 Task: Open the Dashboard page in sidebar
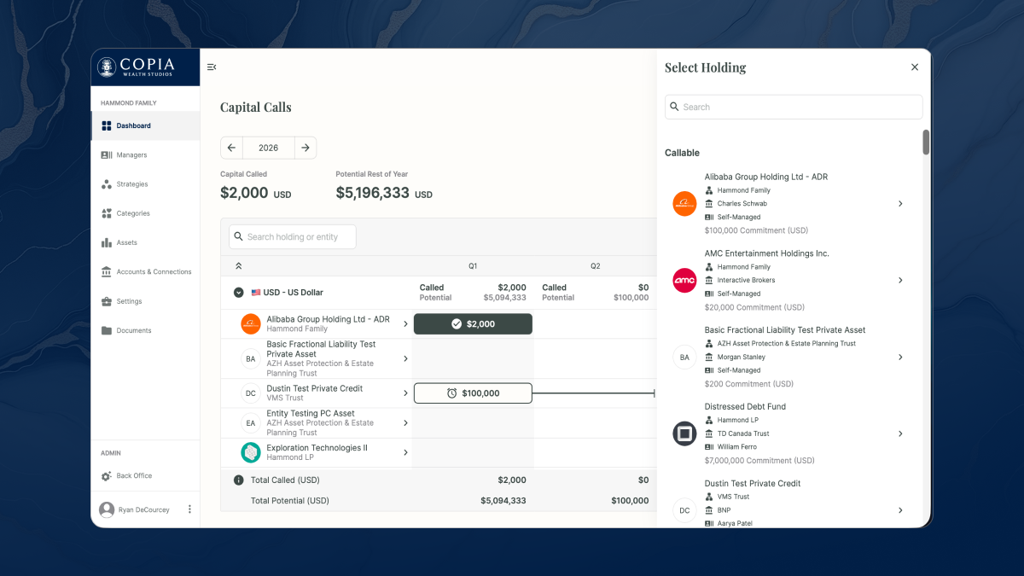[x=133, y=126]
